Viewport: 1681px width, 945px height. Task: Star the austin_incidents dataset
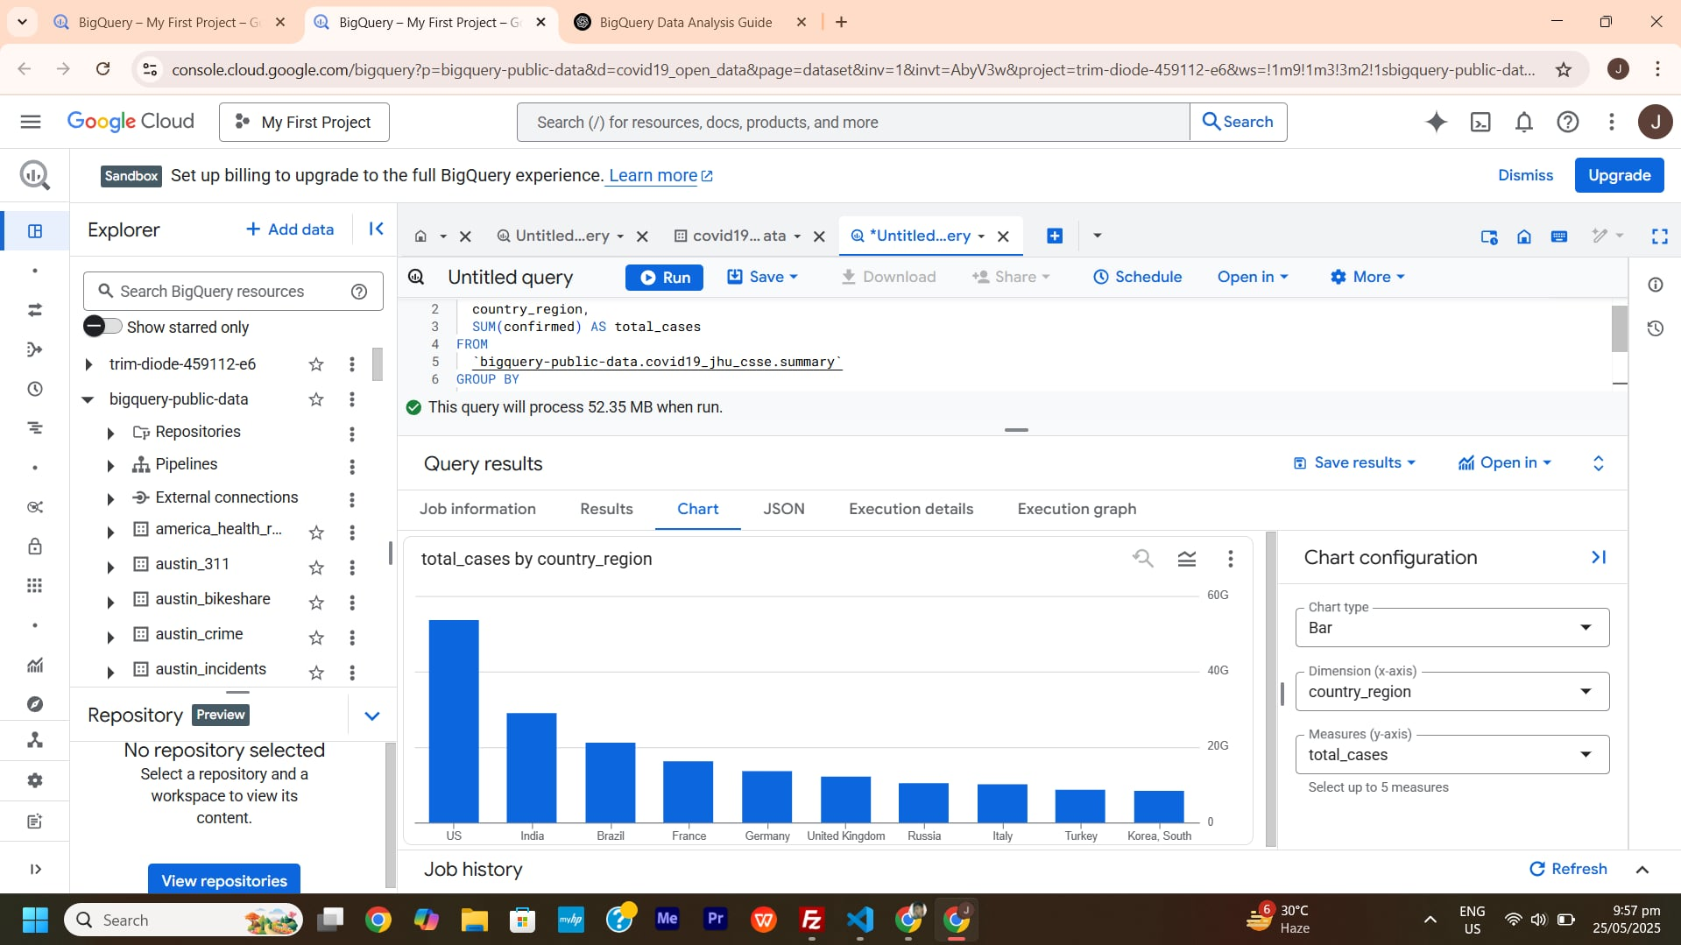tap(316, 673)
